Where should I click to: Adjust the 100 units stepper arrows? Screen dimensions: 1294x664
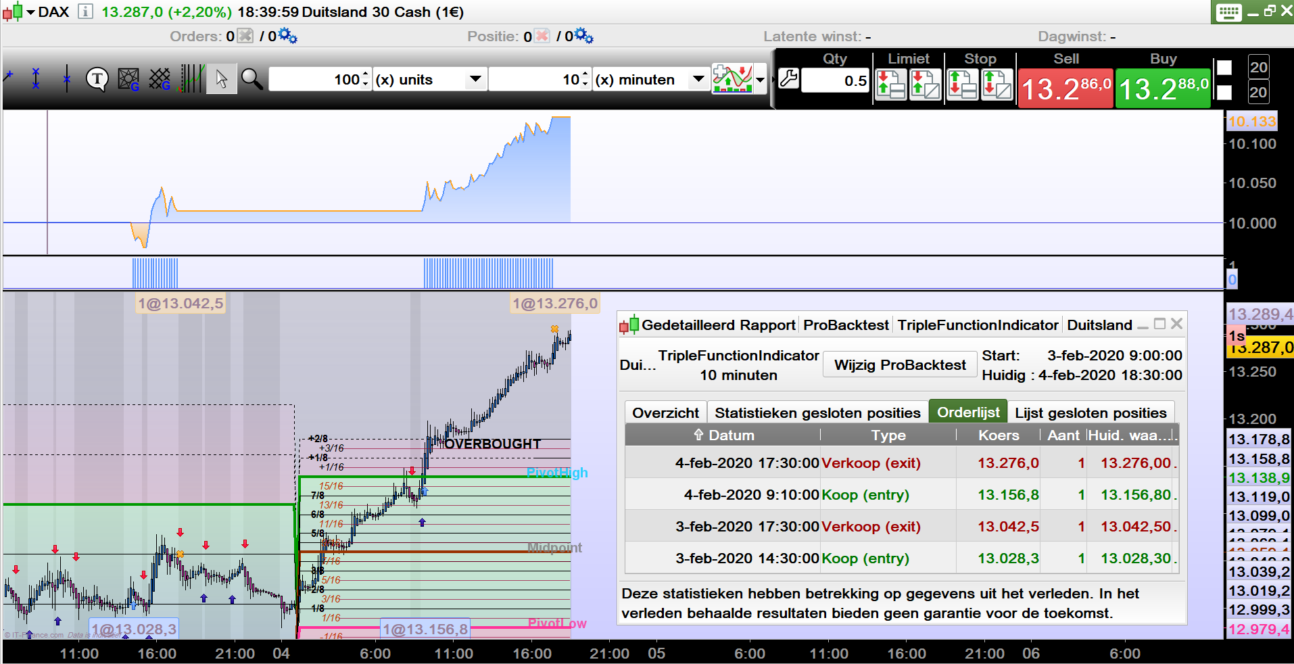point(366,79)
